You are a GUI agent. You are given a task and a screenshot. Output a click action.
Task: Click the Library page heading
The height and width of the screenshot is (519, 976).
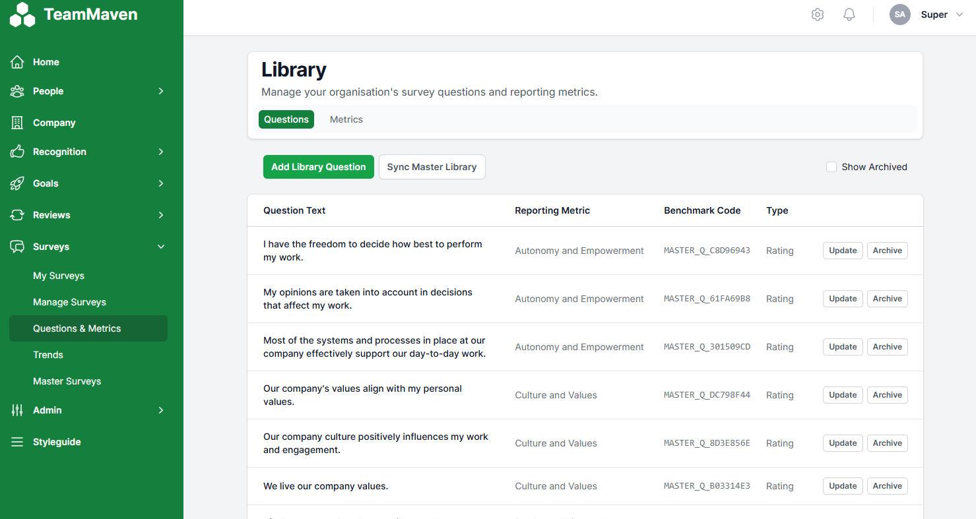[x=294, y=70]
